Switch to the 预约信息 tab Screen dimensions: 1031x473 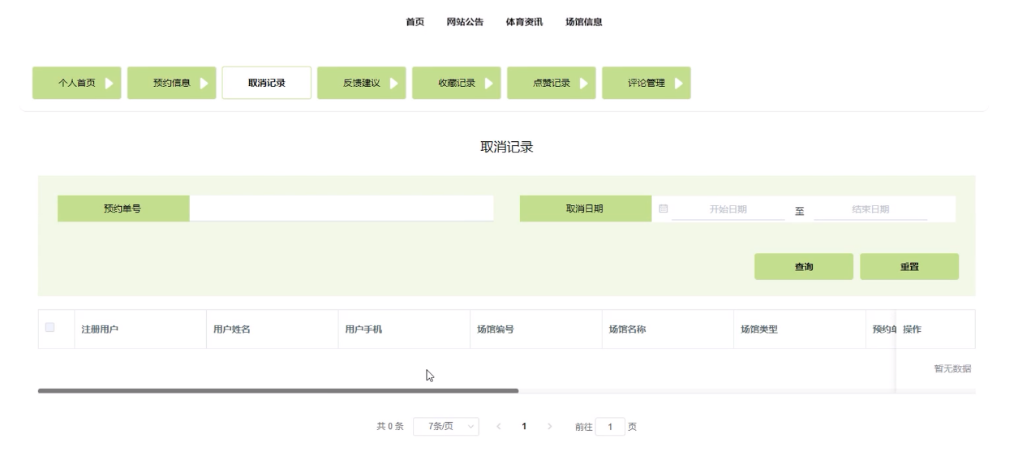click(x=172, y=83)
